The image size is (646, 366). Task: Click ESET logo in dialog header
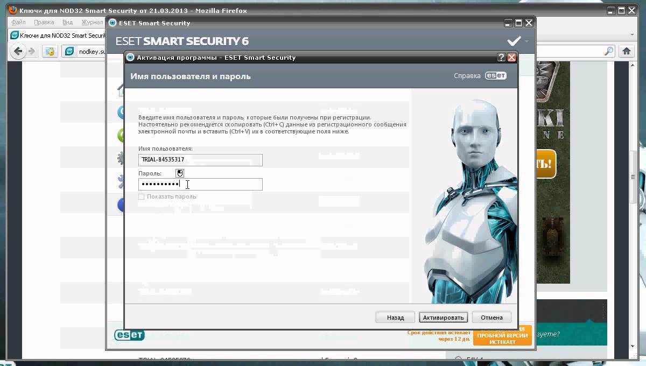tap(496, 76)
